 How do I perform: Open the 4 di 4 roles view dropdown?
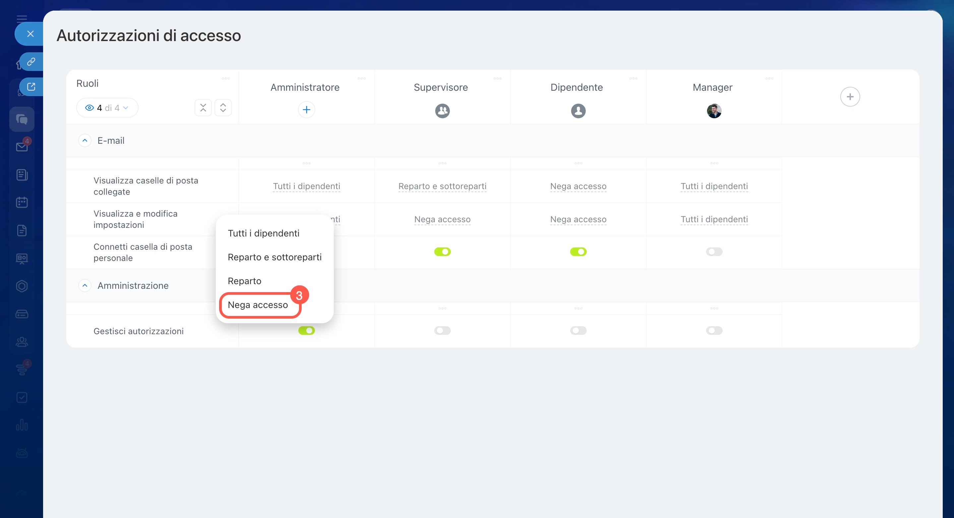[107, 108]
